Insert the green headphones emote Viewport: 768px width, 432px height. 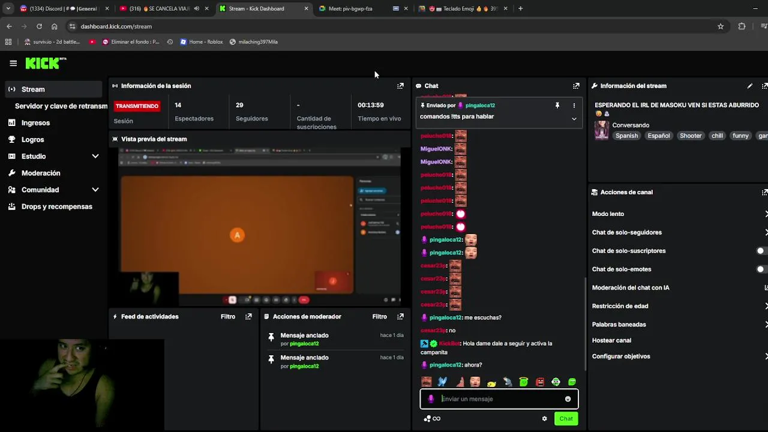556,382
